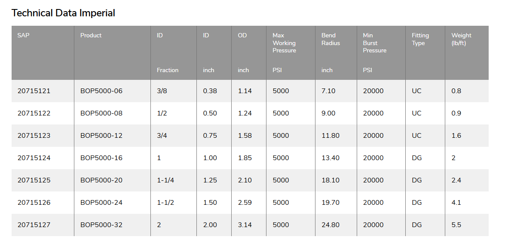Select SAP number 20715126
Viewport: 505px width, 249px height.
[x=34, y=203]
